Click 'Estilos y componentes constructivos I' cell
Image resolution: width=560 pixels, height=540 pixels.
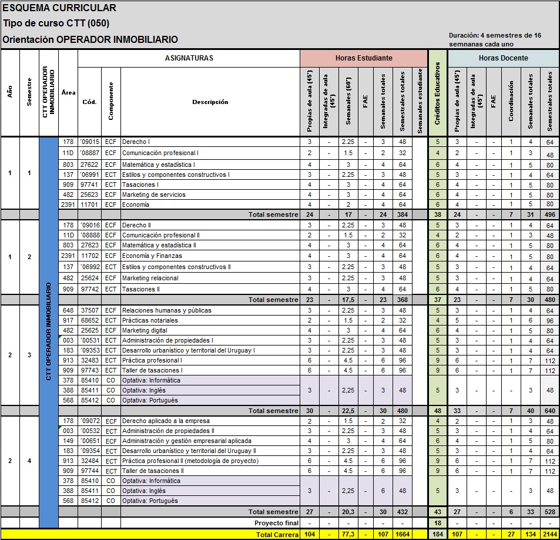point(210,175)
